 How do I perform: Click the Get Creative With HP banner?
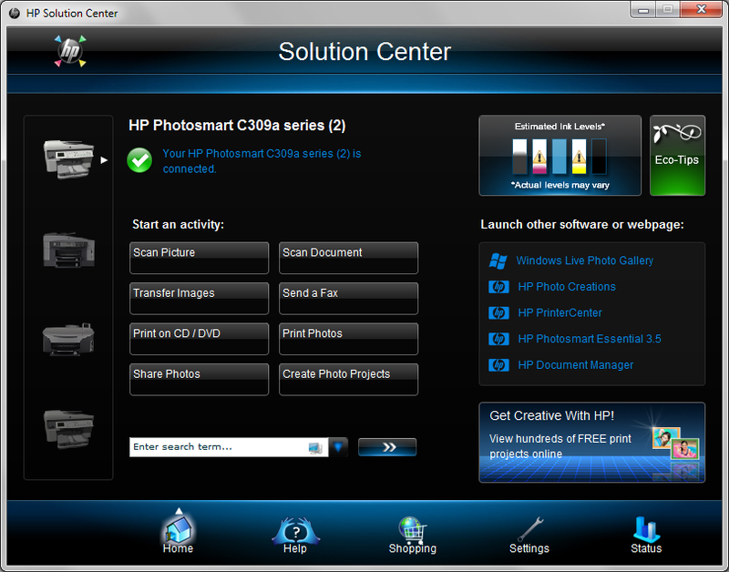[x=591, y=443]
